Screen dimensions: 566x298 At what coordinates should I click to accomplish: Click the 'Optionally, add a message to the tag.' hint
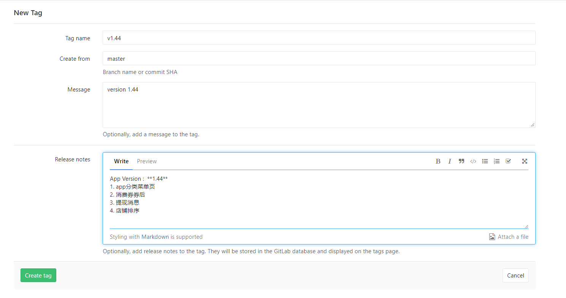point(151,134)
